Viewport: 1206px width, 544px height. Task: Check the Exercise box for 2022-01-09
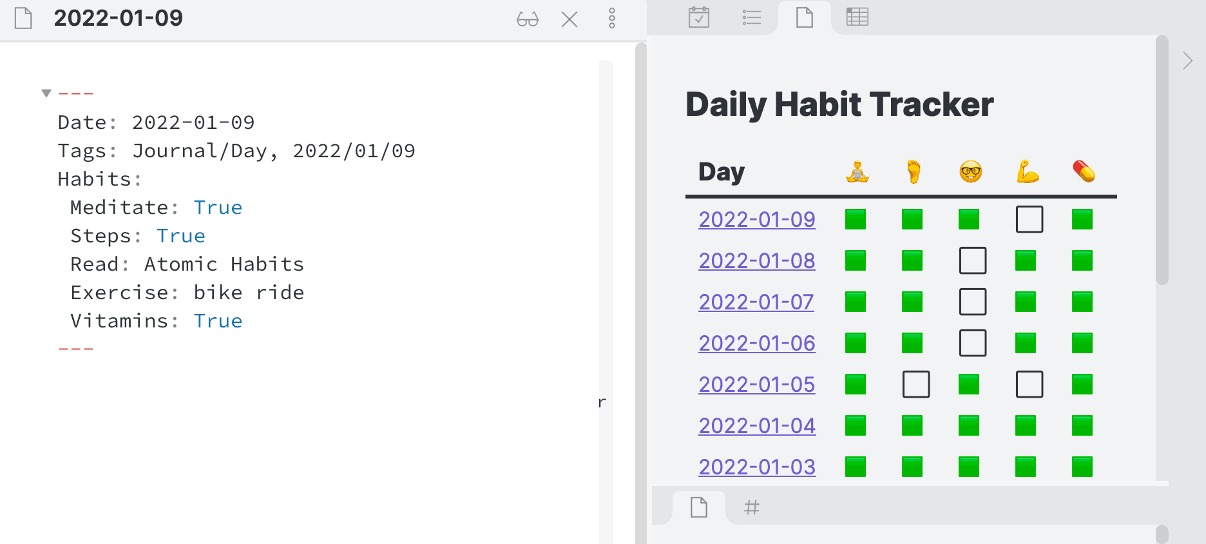pos(1028,219)
